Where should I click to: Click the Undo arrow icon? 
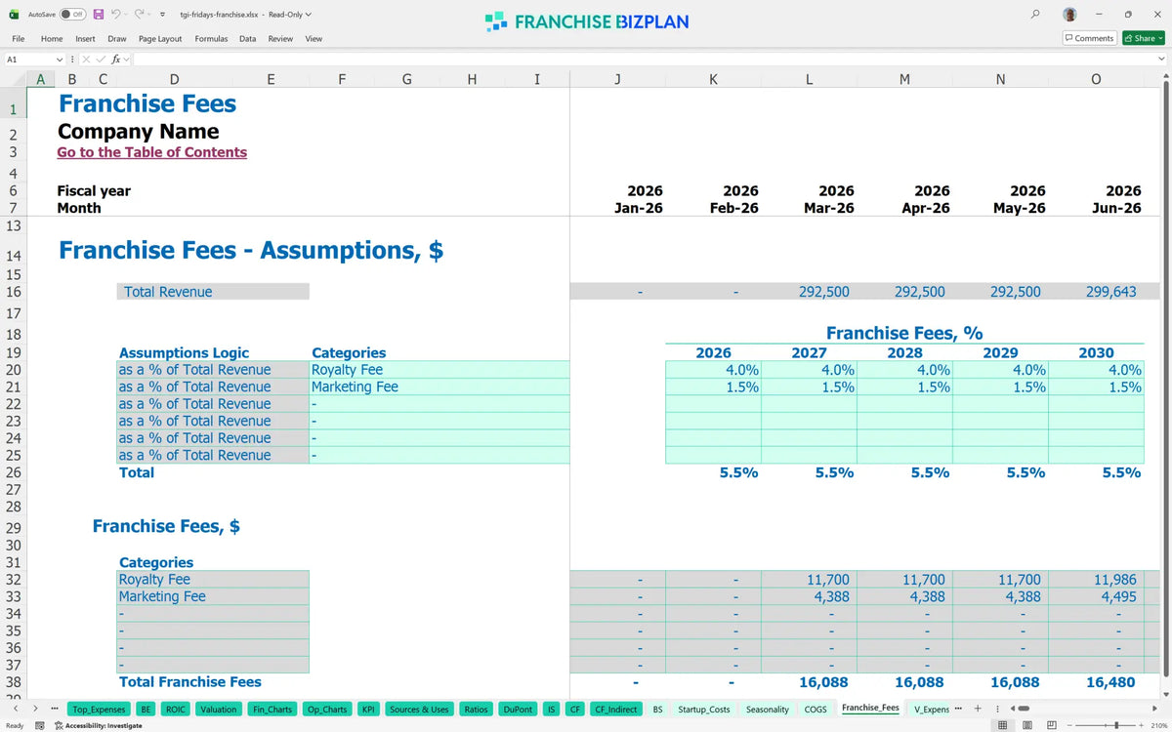[x=116, y=15]
